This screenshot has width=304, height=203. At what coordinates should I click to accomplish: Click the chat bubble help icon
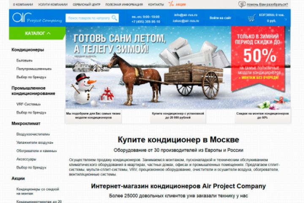pos(242,4)
